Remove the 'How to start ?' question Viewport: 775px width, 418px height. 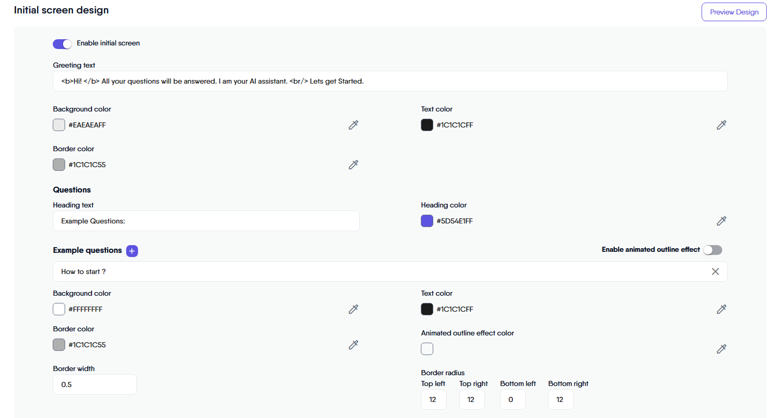pos(716,271)
